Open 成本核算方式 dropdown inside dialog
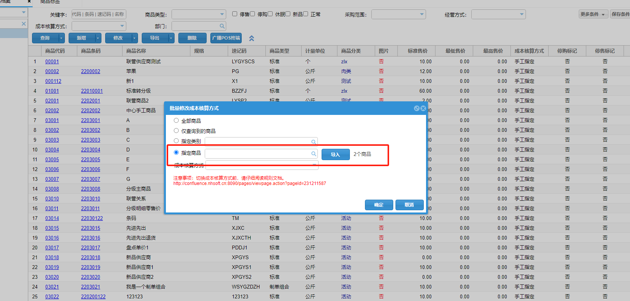Viewport: 630px width, 301px height. [x=314, y=165]
